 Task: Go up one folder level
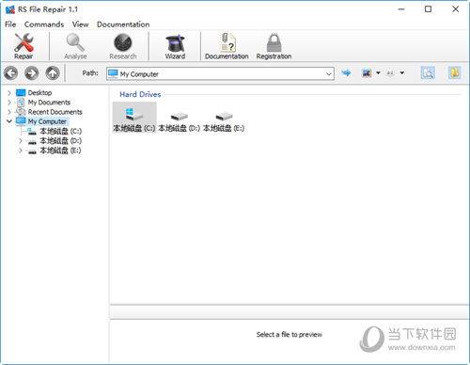(53, 73)
